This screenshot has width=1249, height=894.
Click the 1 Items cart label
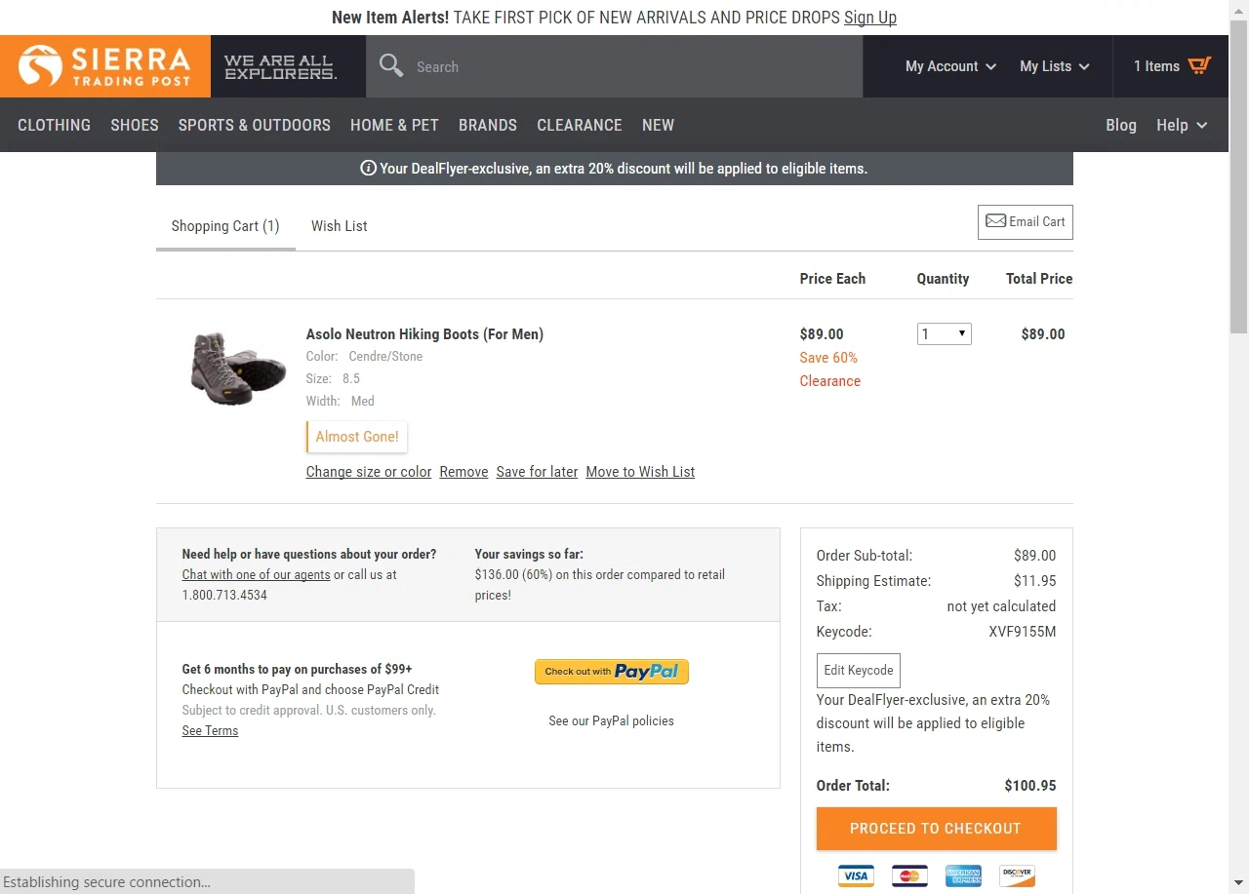1156,66
